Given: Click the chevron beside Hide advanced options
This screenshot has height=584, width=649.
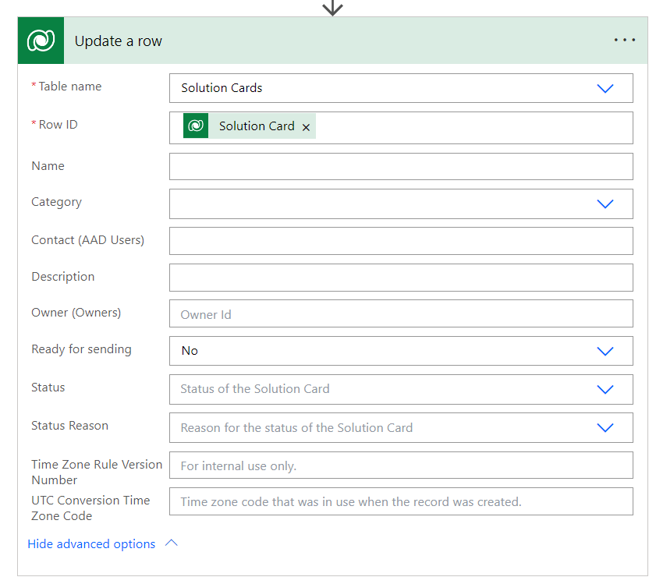Looking at the screenshot, I should (172, 543).
